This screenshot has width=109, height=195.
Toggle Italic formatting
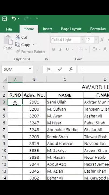[x=61, y=49]
